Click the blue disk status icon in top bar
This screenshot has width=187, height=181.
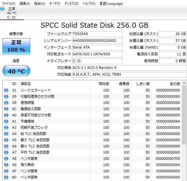2,9
